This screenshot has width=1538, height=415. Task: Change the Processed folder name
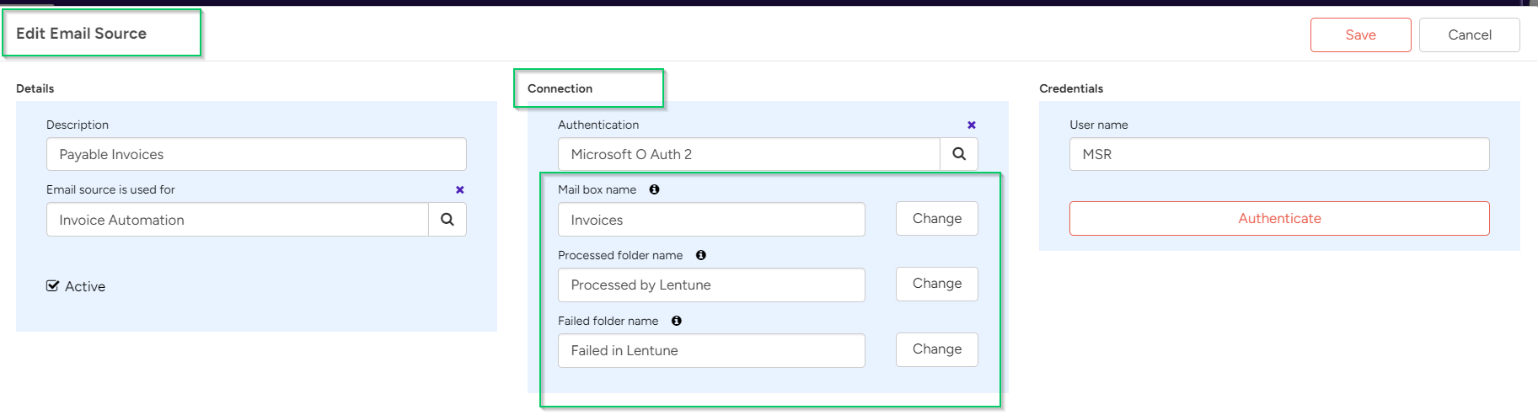pyautogui.click(x=936, y=284)
